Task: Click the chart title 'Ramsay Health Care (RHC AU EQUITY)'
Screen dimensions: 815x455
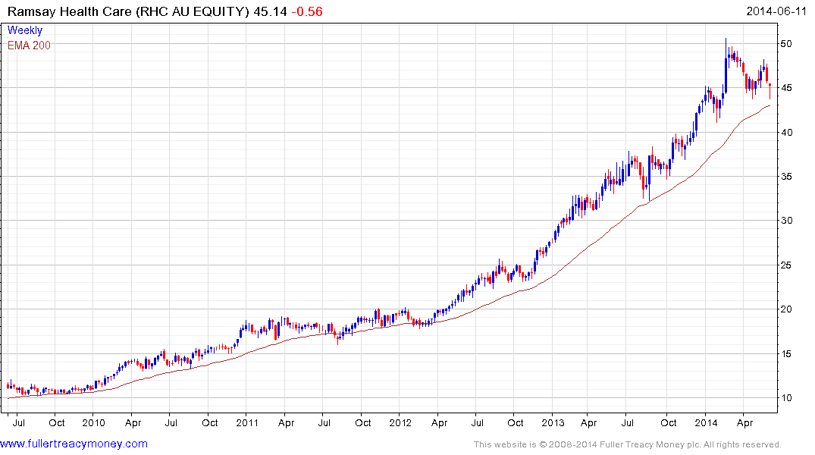Action: [128, 11]
